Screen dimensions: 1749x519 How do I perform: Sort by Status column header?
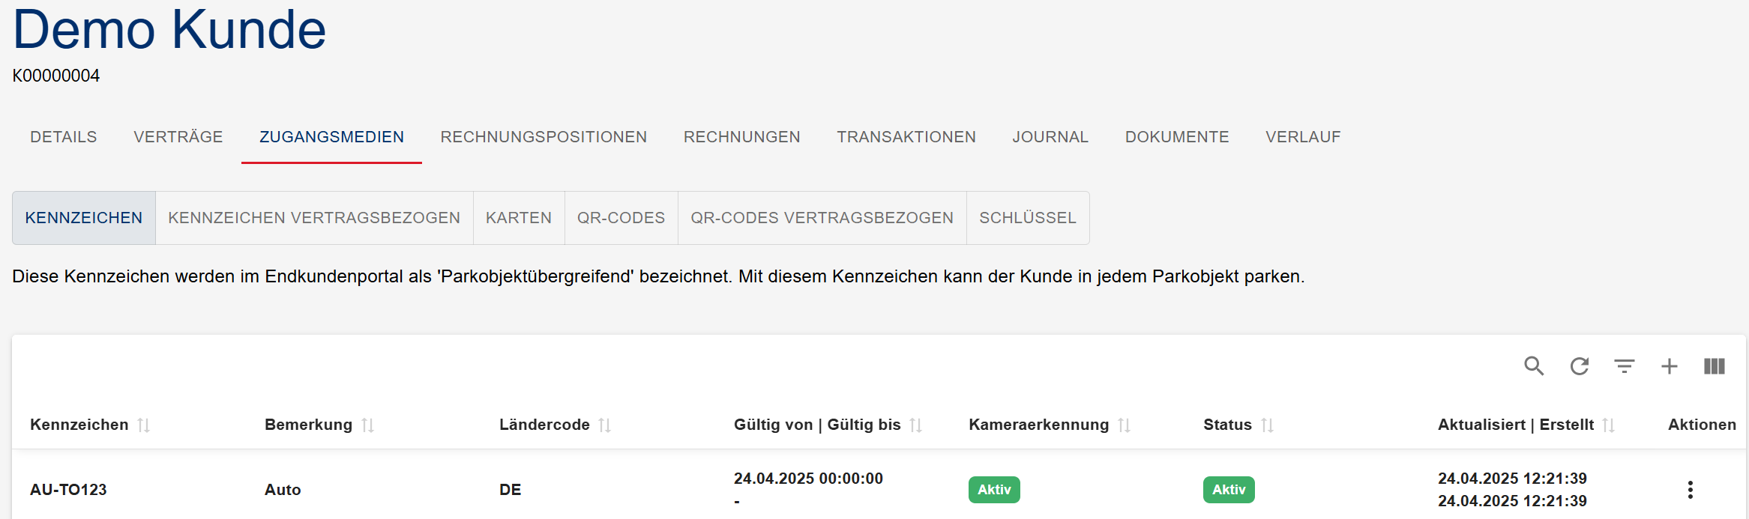coord(1267,425)
